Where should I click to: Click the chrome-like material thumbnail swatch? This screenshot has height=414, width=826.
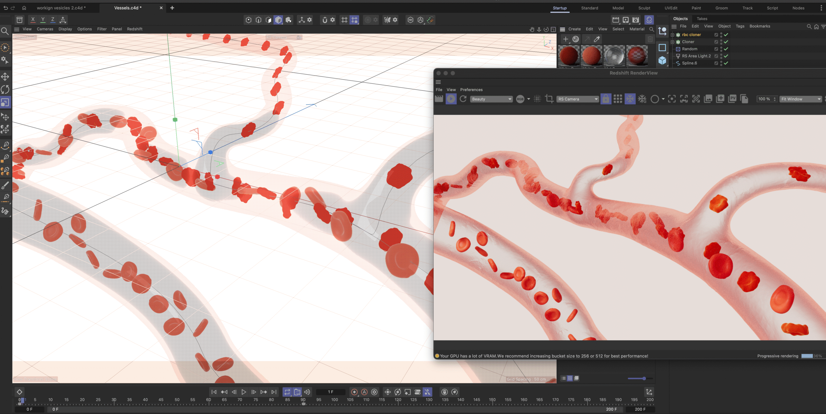pos(614,56)
